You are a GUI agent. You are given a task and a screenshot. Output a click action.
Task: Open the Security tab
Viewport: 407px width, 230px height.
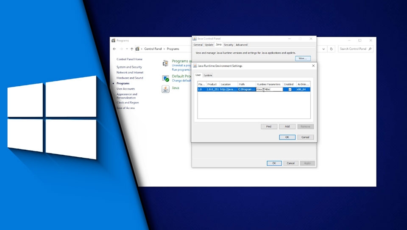pyautogui.click(x=229, y=45)
